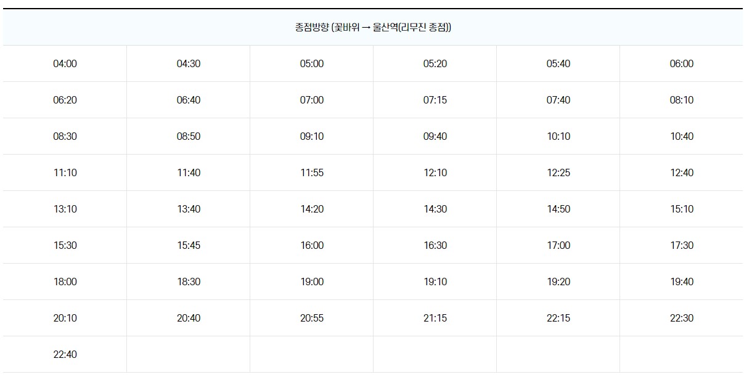Image resolution: width=744 pixels, height=377 pixels.
Task: Click the 04:00 departure time cell
Action: coord(65,64)
